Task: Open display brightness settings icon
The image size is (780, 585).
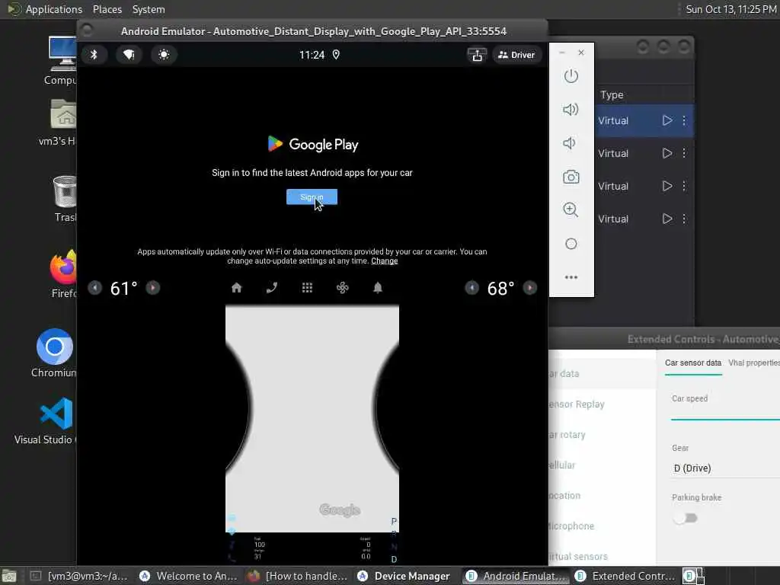Action: [164, 54]
